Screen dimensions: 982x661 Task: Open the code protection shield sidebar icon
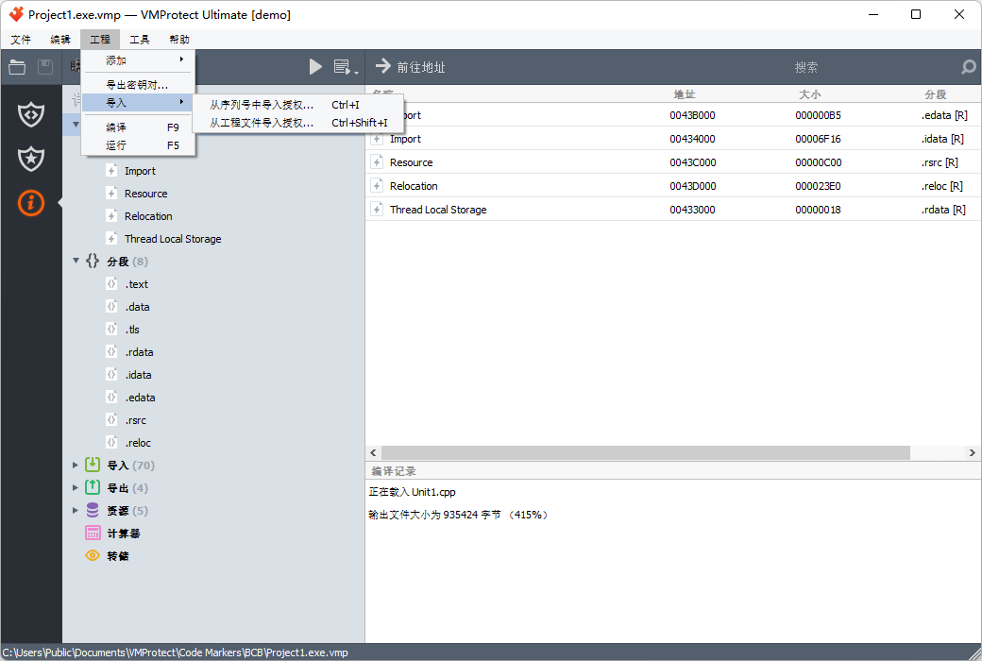point(30,114)
